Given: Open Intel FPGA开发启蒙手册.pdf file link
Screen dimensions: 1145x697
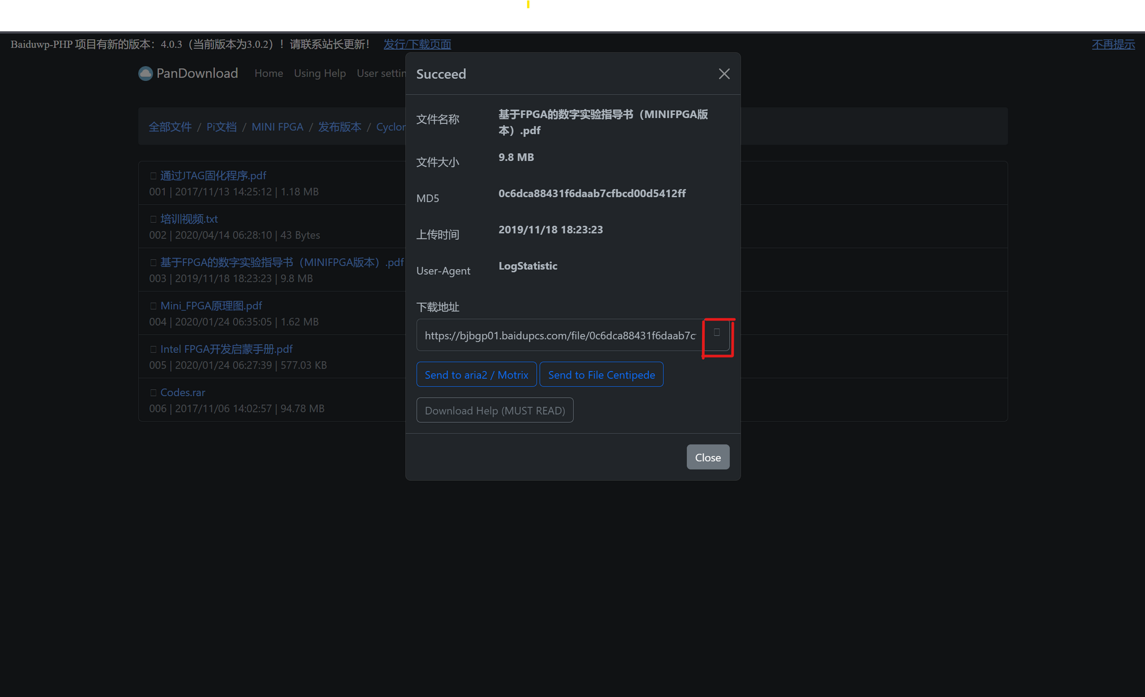Looking at the screenshot, I should tap(226, 349).
